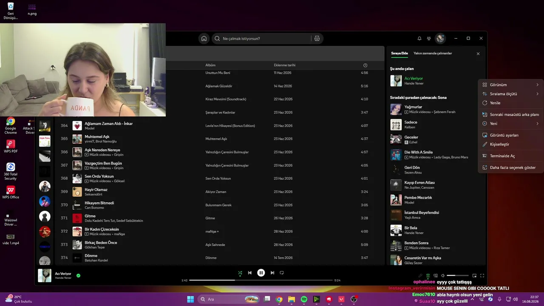
Task: Close the Spotify queue panel
Action: click(x=478, y=54)
